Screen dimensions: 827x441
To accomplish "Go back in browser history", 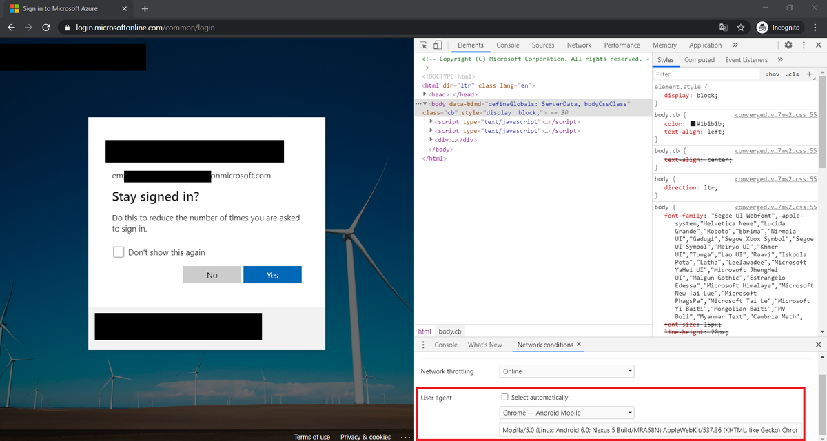I will point(12,28).
